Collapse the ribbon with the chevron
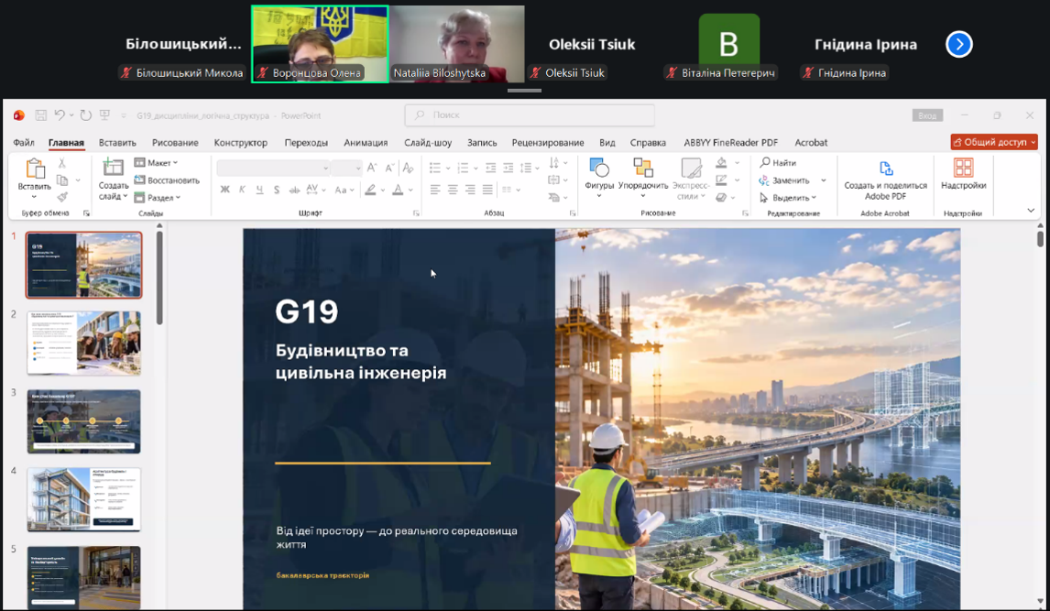This screenshot has width=1050, height=611. pyautogui.click(x=1031, y=210)
